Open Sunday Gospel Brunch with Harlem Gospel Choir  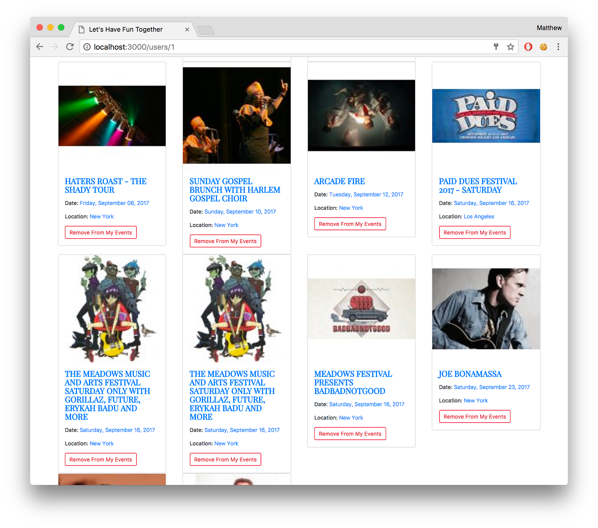(x=235, y=190)
